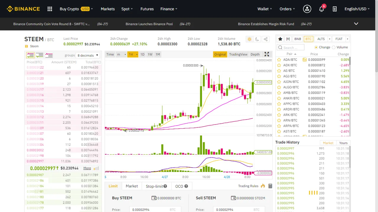The width and height of the screenshot is (378, 212).
Task: Favorite the AST/BTC pair star
Action: (x=279, y=131)
